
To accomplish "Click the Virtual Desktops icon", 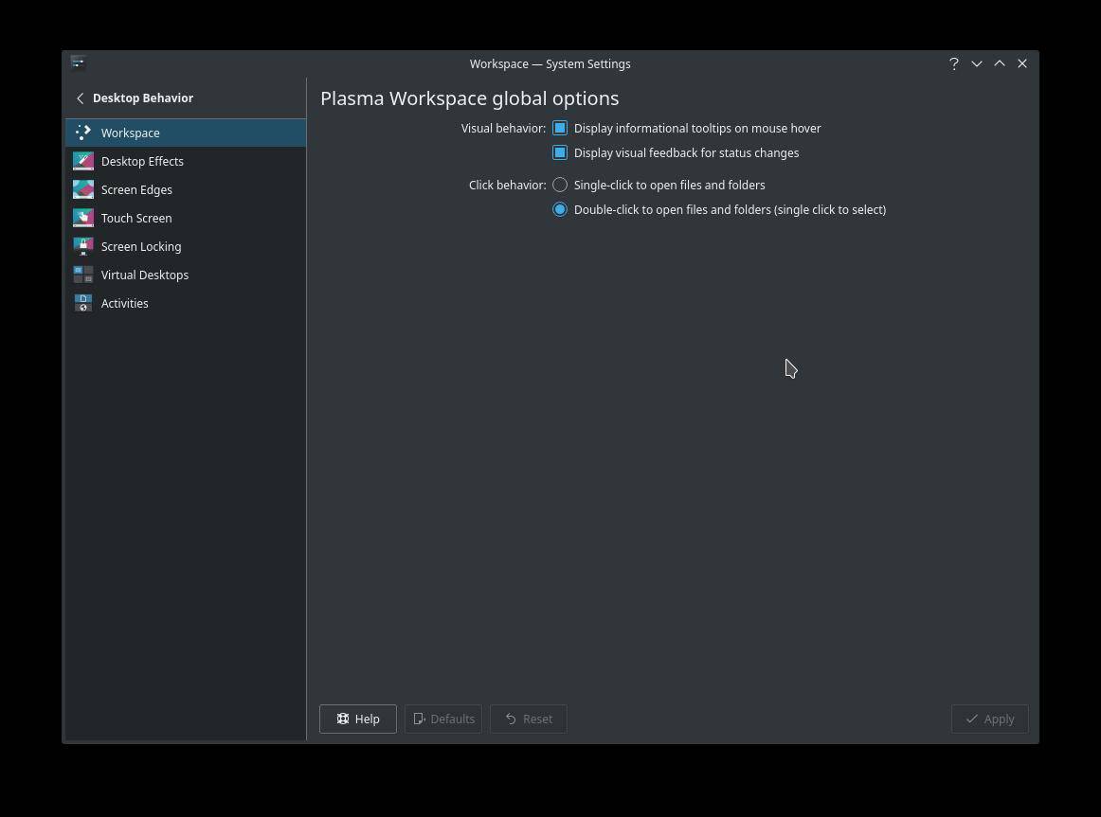I will pos(83,275).
